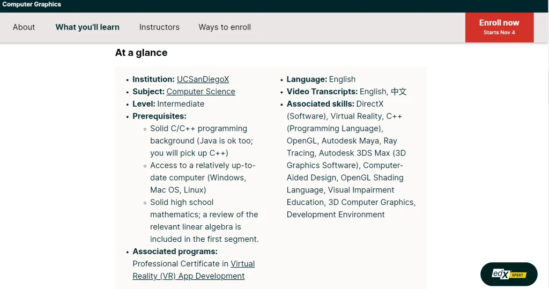The height and width of the screenshot is (289, 549).
Task: Click the Institution label
Action: click(x=153, y=79)
